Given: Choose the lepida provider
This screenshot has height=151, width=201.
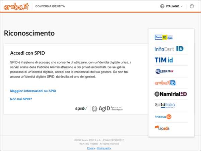Looking at the screenshot, I should pos(162,128).
